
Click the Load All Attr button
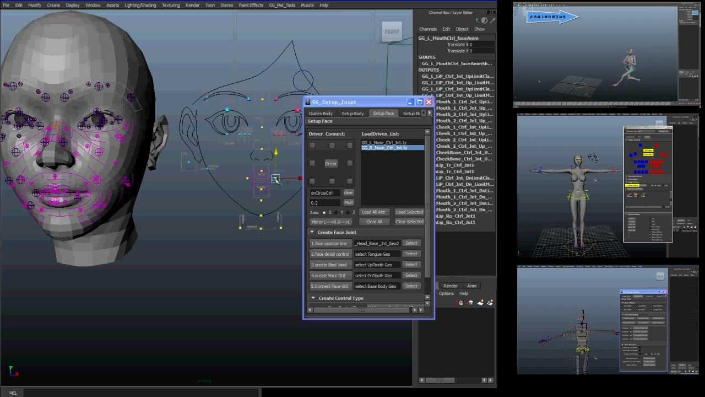374,212
